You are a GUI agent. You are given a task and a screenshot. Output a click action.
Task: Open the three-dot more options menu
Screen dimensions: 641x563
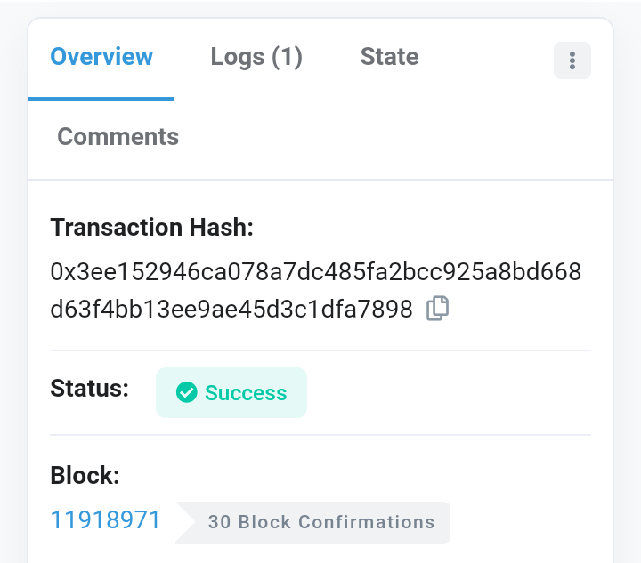(x=572, y=60)
